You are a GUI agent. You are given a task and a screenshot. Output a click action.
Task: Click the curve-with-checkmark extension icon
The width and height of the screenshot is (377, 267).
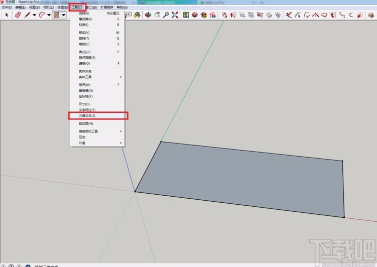tap(307, 15)
